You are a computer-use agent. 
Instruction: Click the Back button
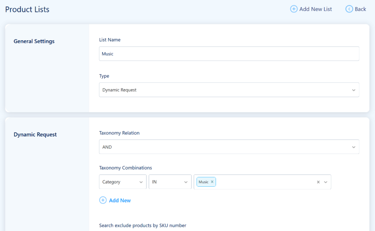pyautogui.click(x=356, y=9)
